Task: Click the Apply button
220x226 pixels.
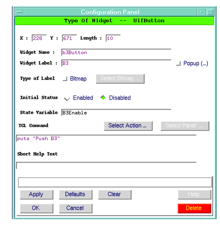Action: click(36, 195)
